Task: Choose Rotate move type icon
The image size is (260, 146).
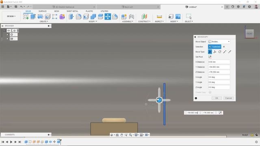Action: point(220,52)
